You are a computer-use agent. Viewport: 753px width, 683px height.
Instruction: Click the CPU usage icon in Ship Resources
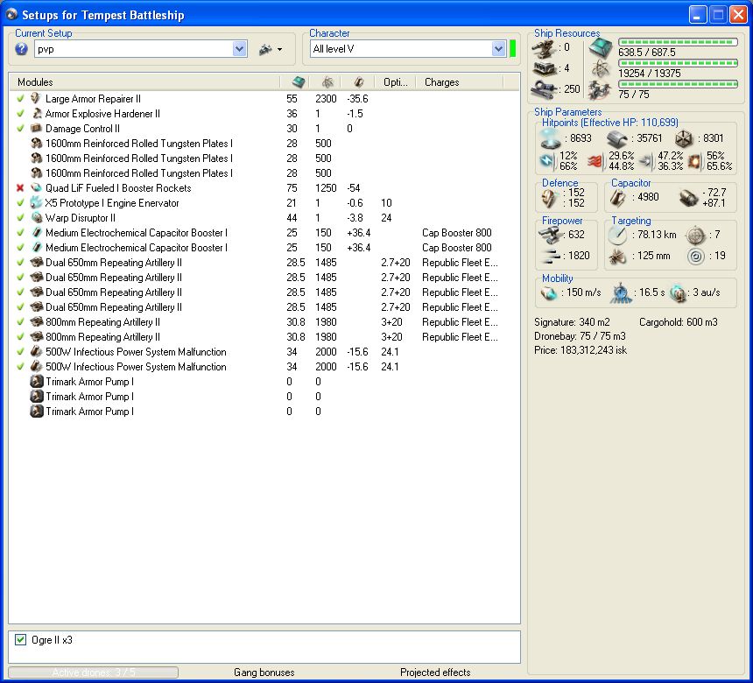[602, 48]
